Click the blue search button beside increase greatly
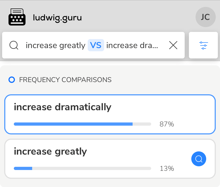Image resolution: width=220 pixels, height=187 pixels. tap(199, 159)
